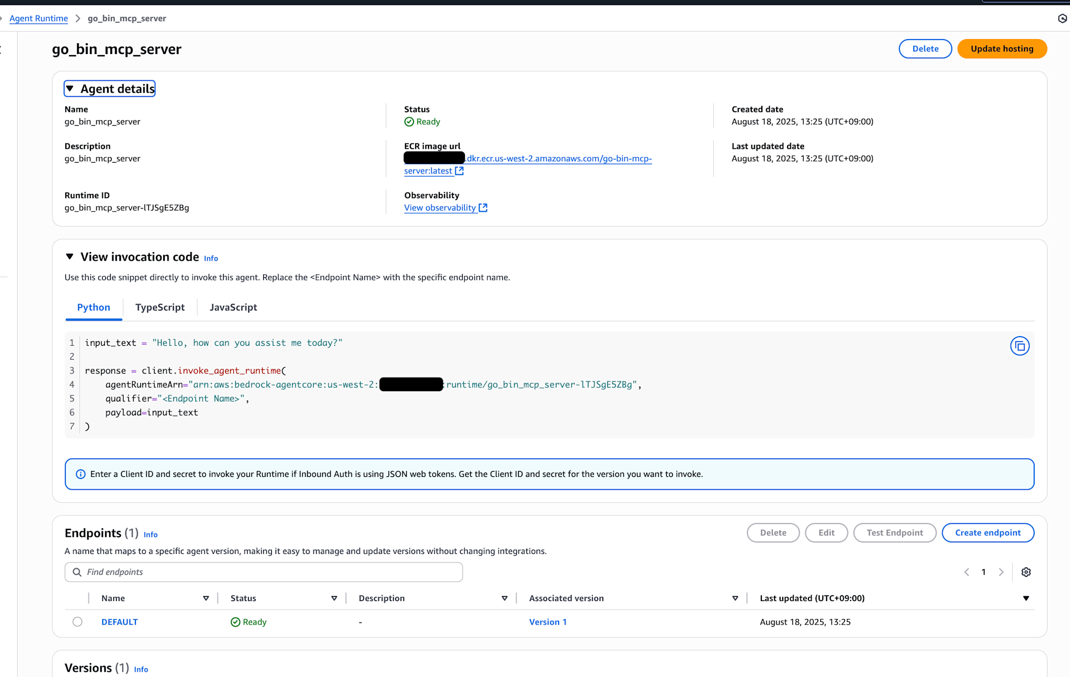Switch to the TypeScript code tab
This screenshot has height=677, width=1070.
[x=160, y=307]
